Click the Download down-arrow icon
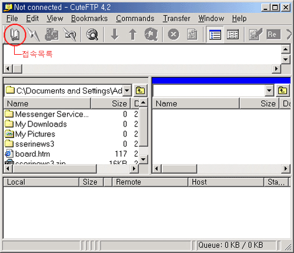The height and width of the screenshot is (253, 294). (115, 35)
